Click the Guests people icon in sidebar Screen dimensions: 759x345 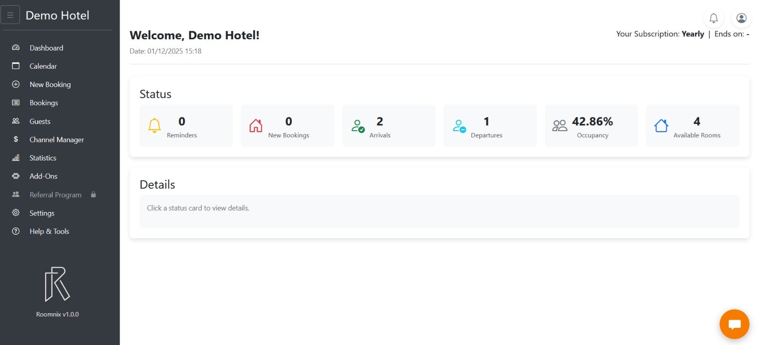coord(16,121)
